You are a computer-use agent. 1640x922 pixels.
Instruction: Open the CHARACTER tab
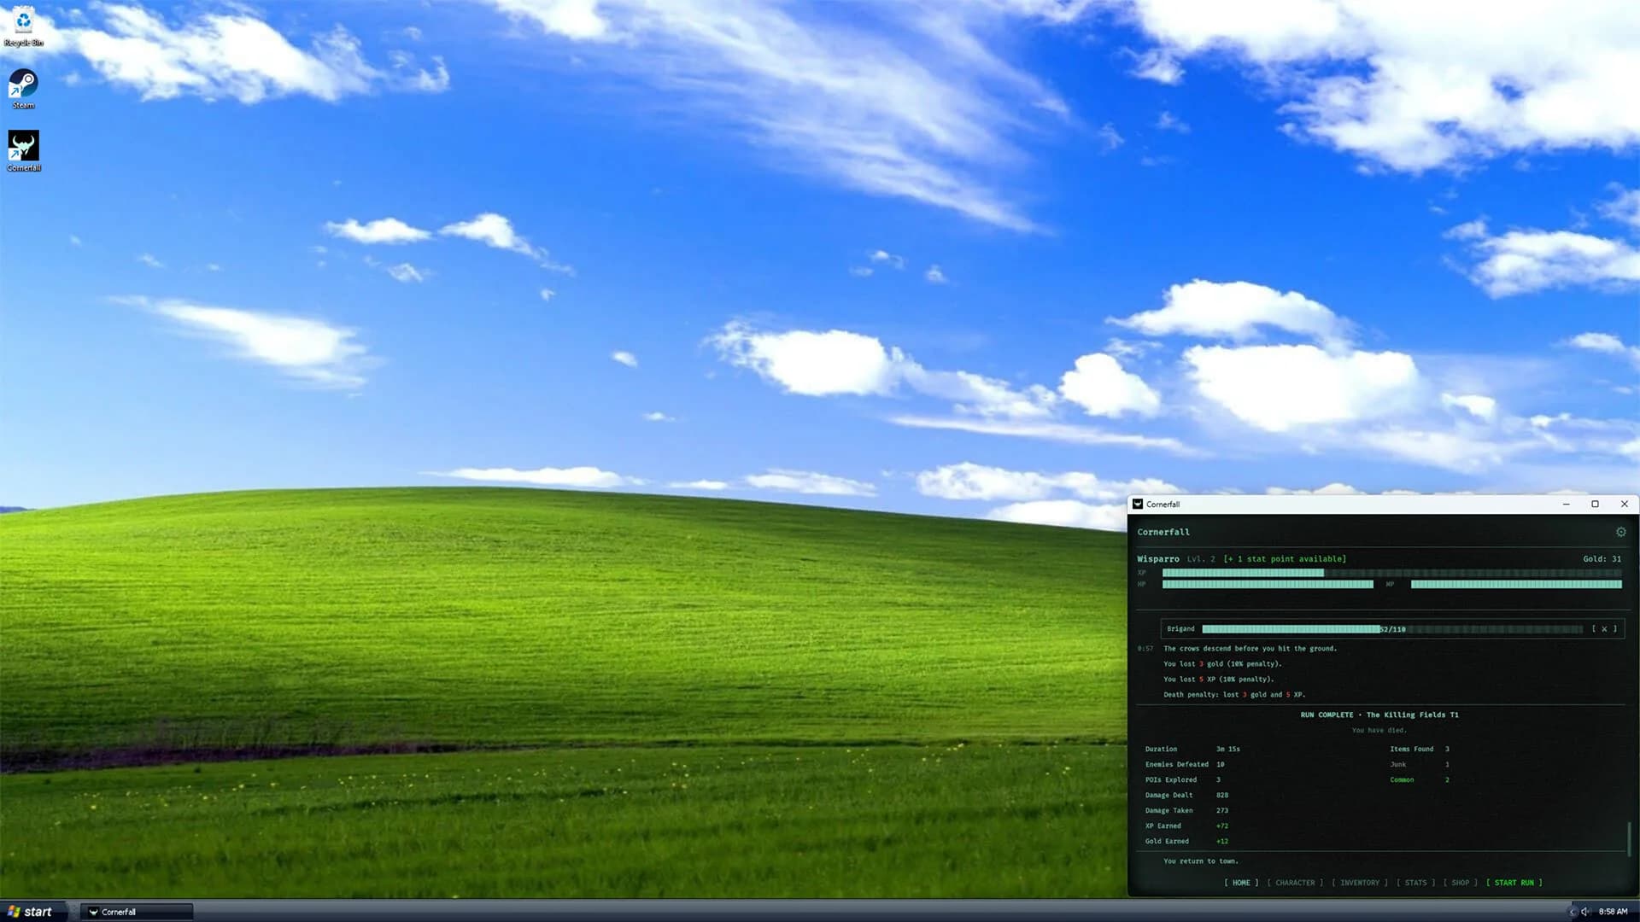[x=1295, y=883]
